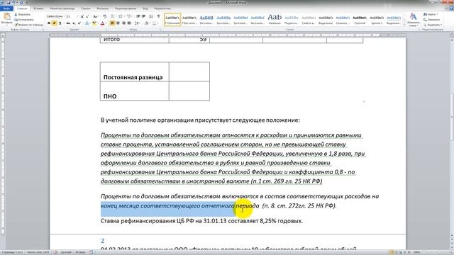The width and height of the screenshot is (454, 255).
Task: Open the Файл (File) tab
Action: click(6, 8)
